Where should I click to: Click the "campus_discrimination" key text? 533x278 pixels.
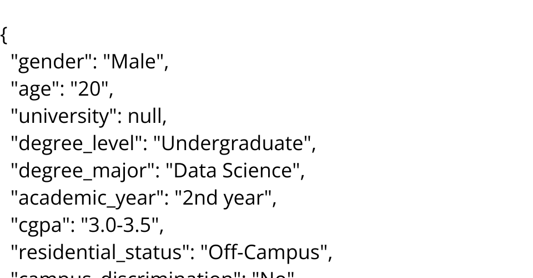[x=127, y=275]
